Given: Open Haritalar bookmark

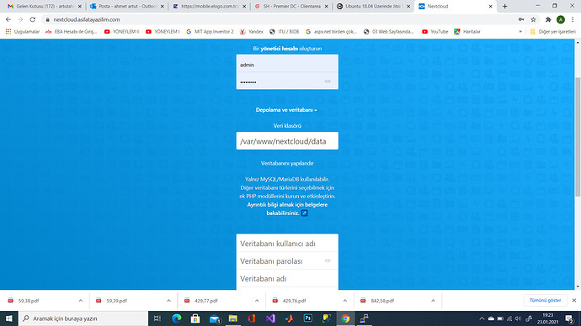Looking at the screenshot, I should (x=466, y=32).
